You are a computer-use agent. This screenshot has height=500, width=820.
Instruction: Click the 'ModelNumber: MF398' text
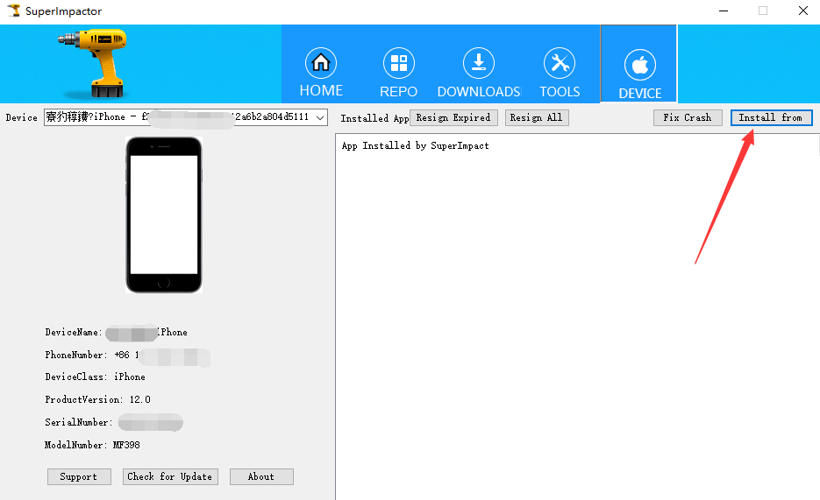(93, 445)
